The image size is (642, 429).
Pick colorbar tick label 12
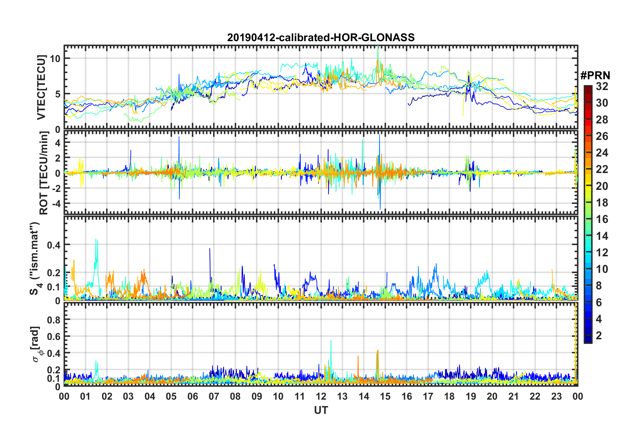602,253
